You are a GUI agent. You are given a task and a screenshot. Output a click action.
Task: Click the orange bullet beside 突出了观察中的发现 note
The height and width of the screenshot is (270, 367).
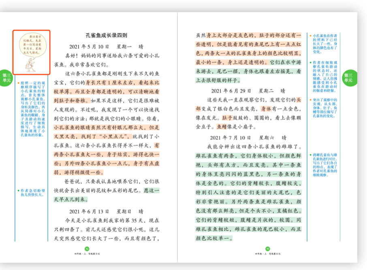(x=310, y=99)
